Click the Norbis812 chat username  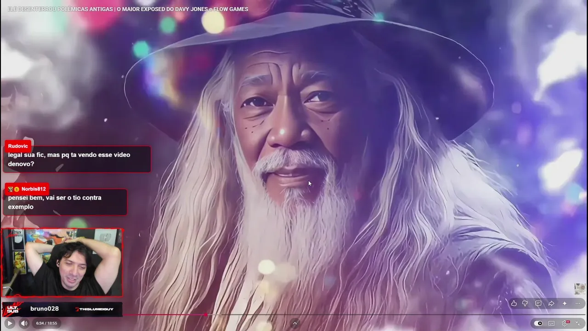tap(34, 189)
